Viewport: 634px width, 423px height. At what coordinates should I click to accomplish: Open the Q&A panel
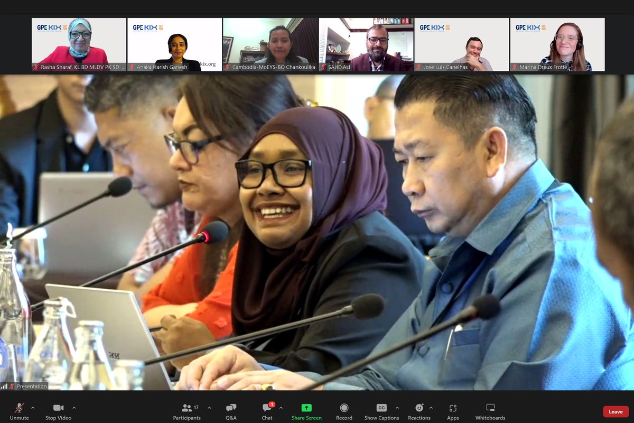[231, 411]
